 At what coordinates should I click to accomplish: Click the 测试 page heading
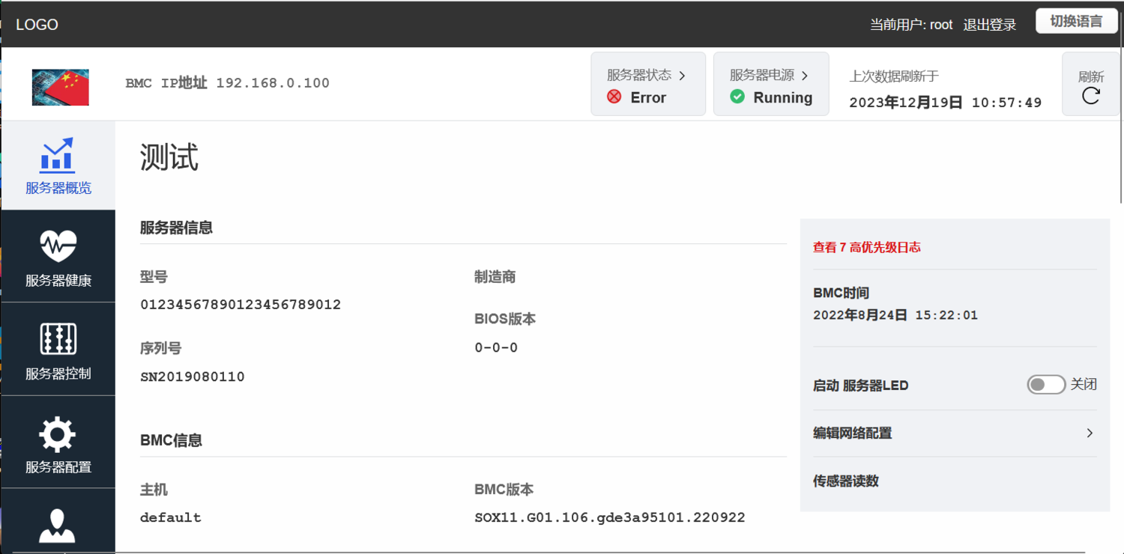pos(169,158)
